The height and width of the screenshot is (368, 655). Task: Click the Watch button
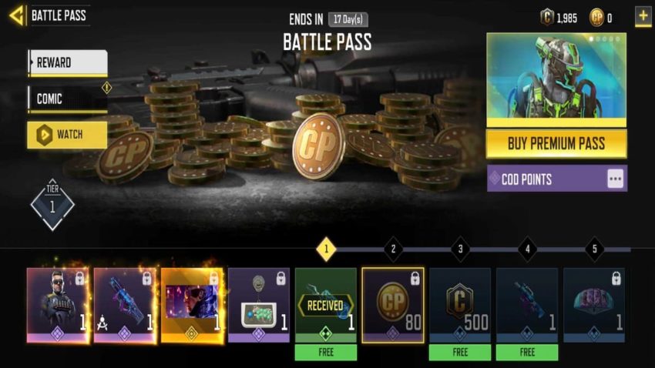point(67,135)
